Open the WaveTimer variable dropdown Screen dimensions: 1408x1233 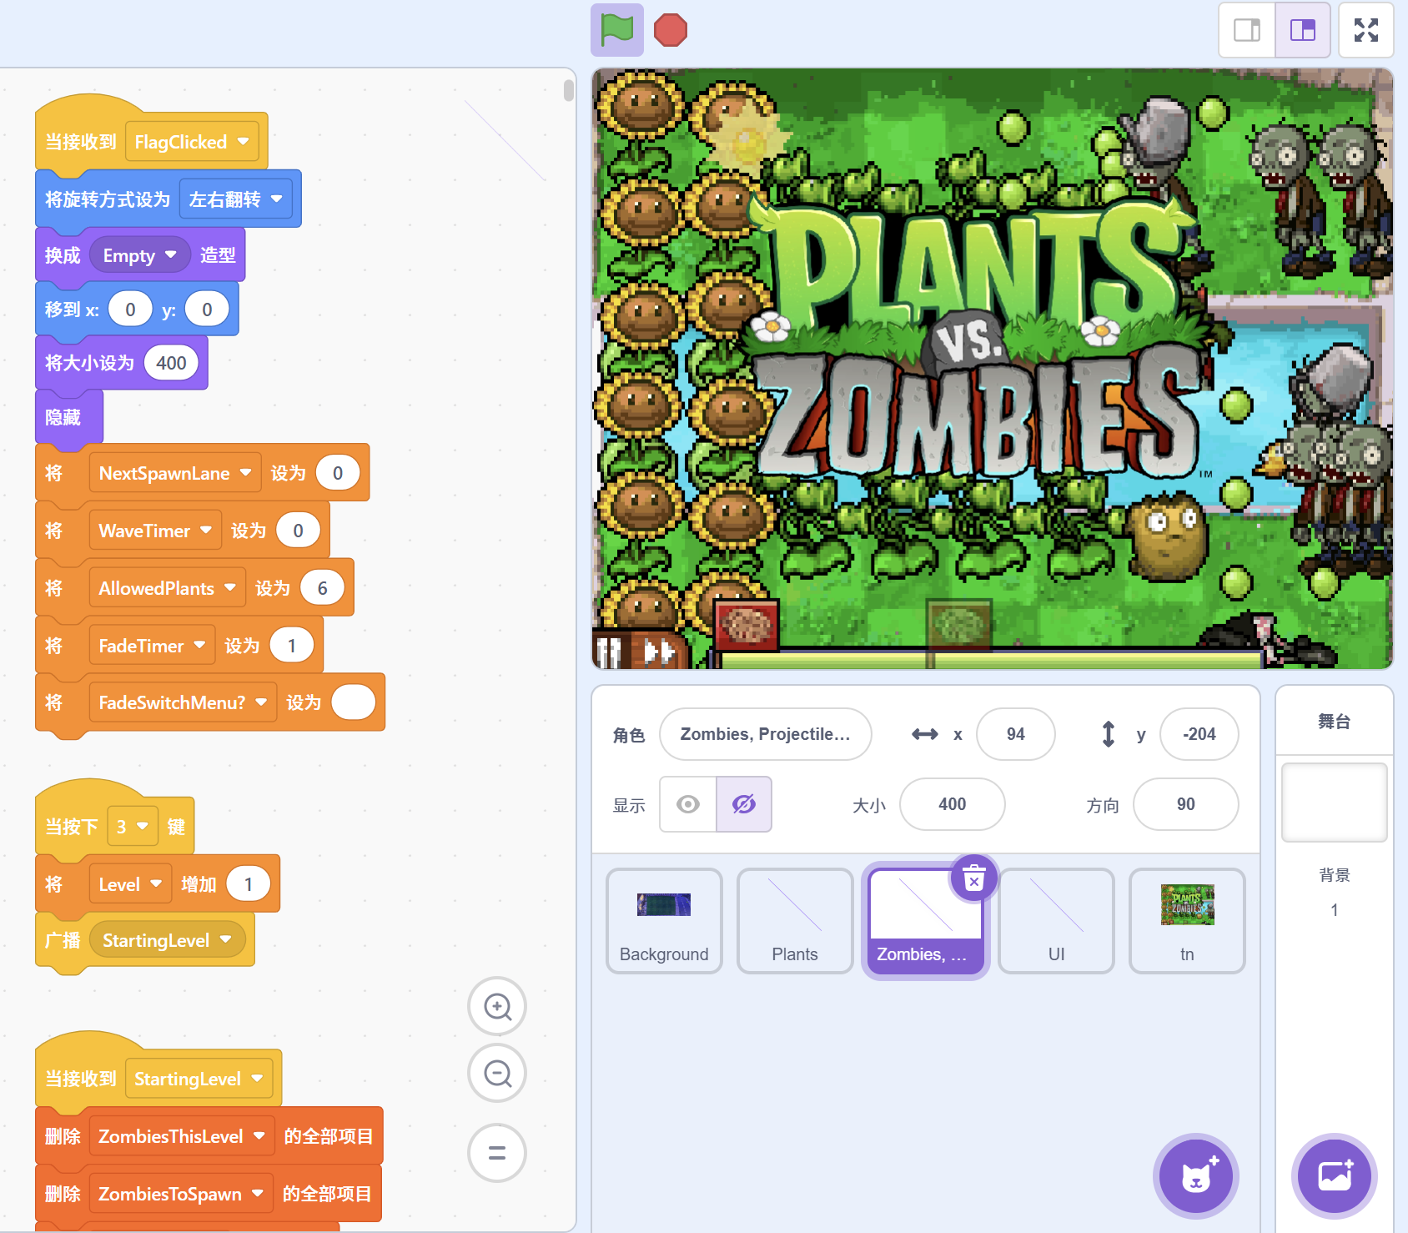click(155, 531)
